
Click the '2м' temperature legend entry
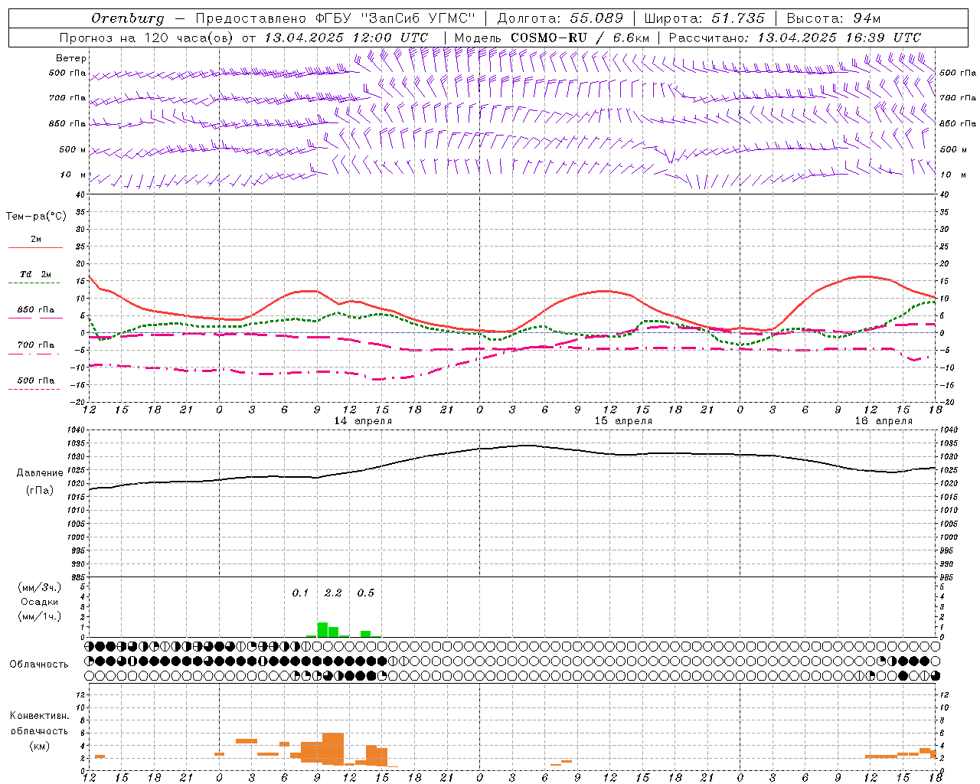pos(36,239)
